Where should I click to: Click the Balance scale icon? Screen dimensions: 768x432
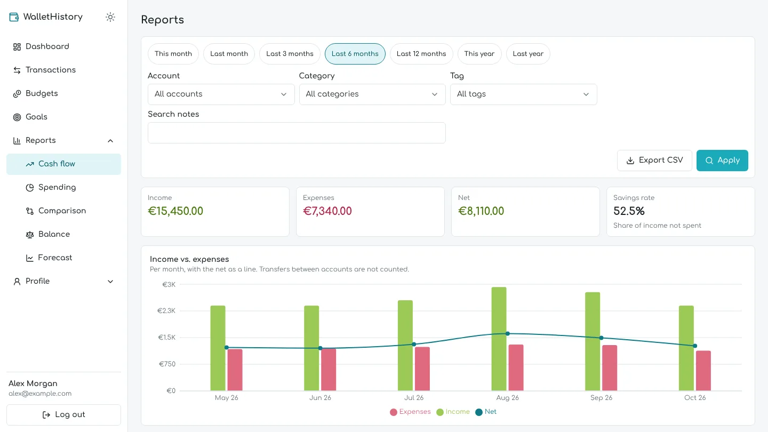[30, 235]
